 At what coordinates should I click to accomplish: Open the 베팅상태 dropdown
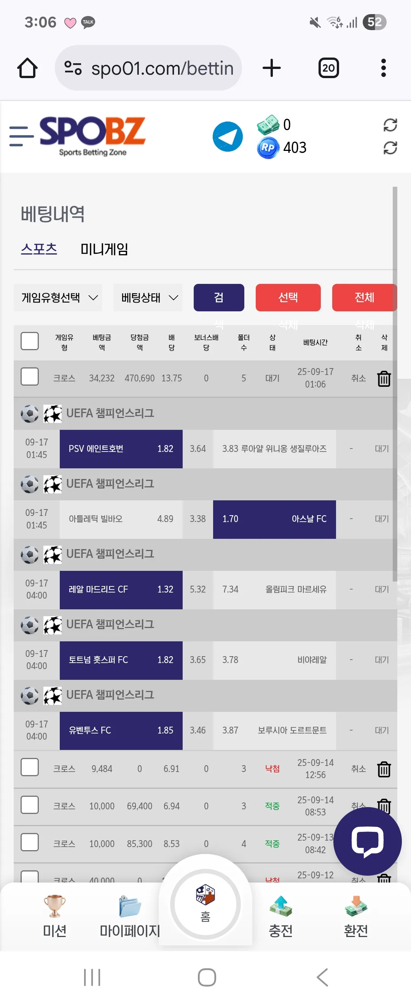tap(148, 298)
